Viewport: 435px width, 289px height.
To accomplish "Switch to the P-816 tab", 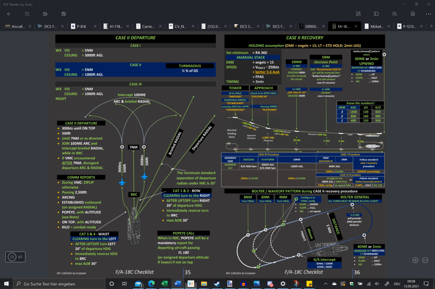I will point(81,26).
